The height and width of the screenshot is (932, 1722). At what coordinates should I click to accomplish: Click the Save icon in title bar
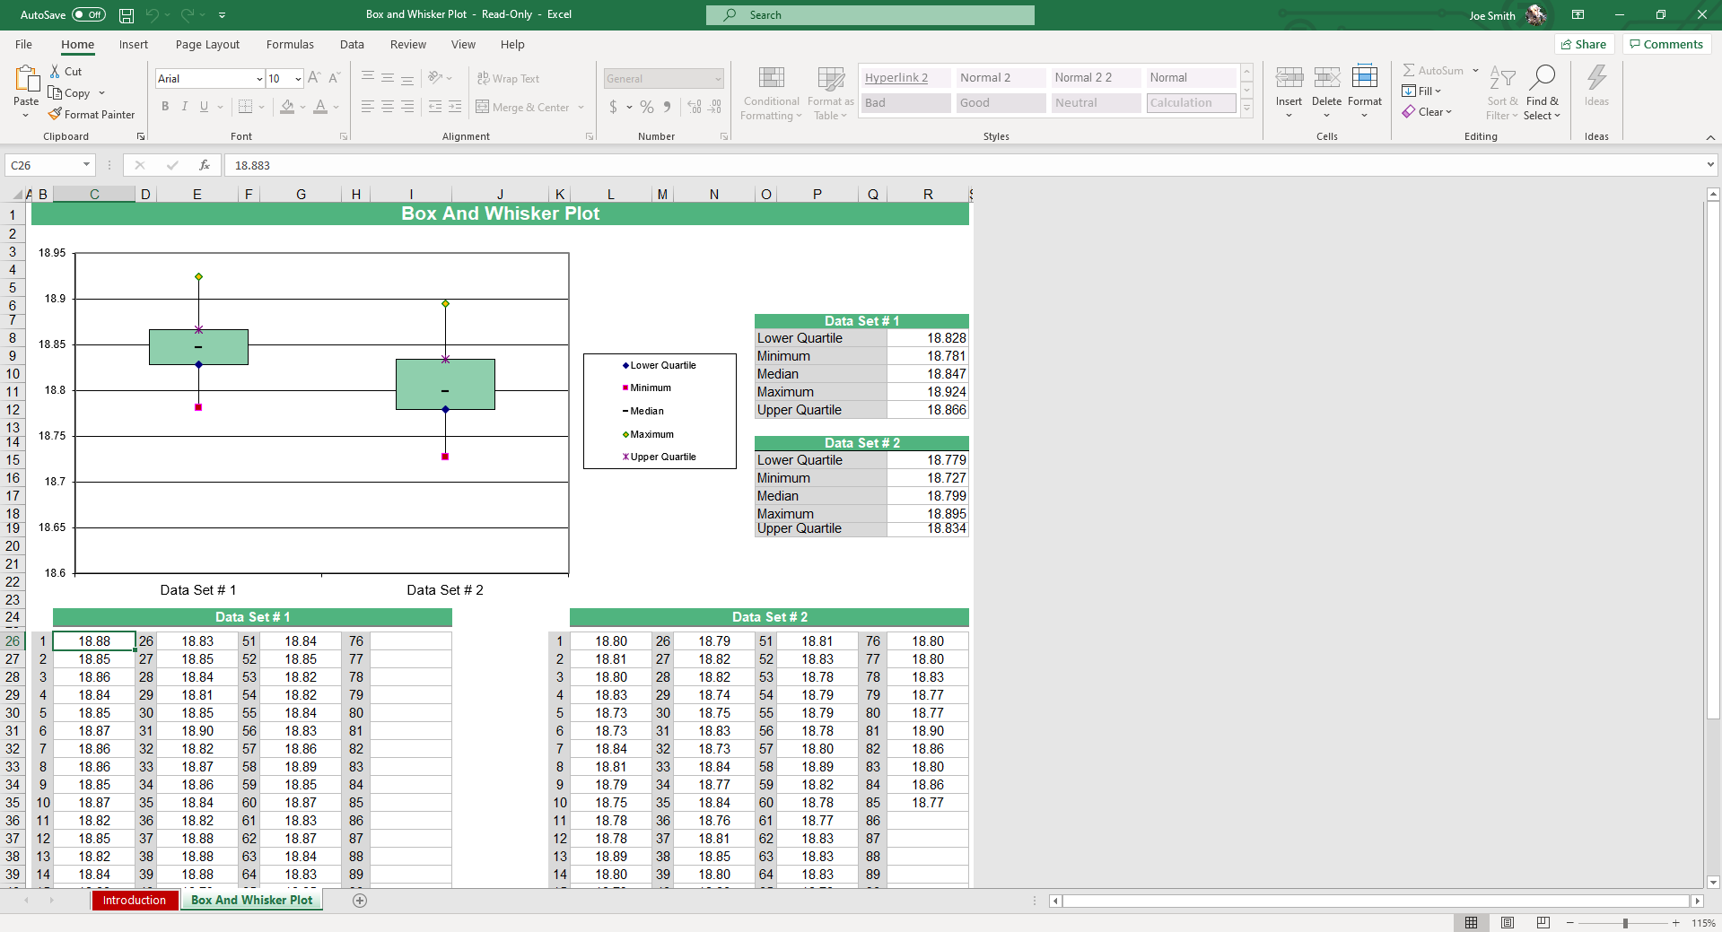point(127,15)
